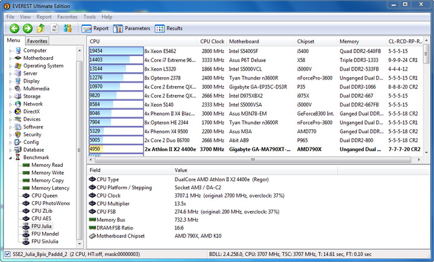Select the Storage drive icon

pos(18,96)
